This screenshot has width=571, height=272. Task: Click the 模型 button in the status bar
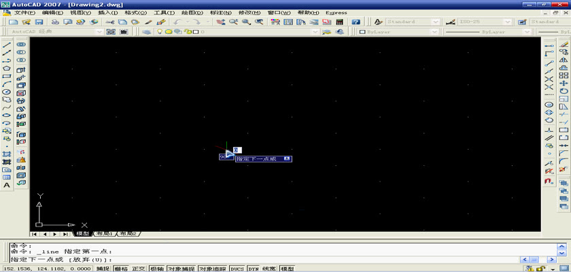pos(288,269)
